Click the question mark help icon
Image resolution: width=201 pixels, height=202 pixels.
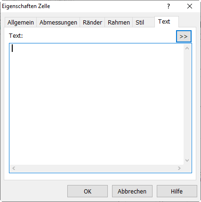coord(169,6)
